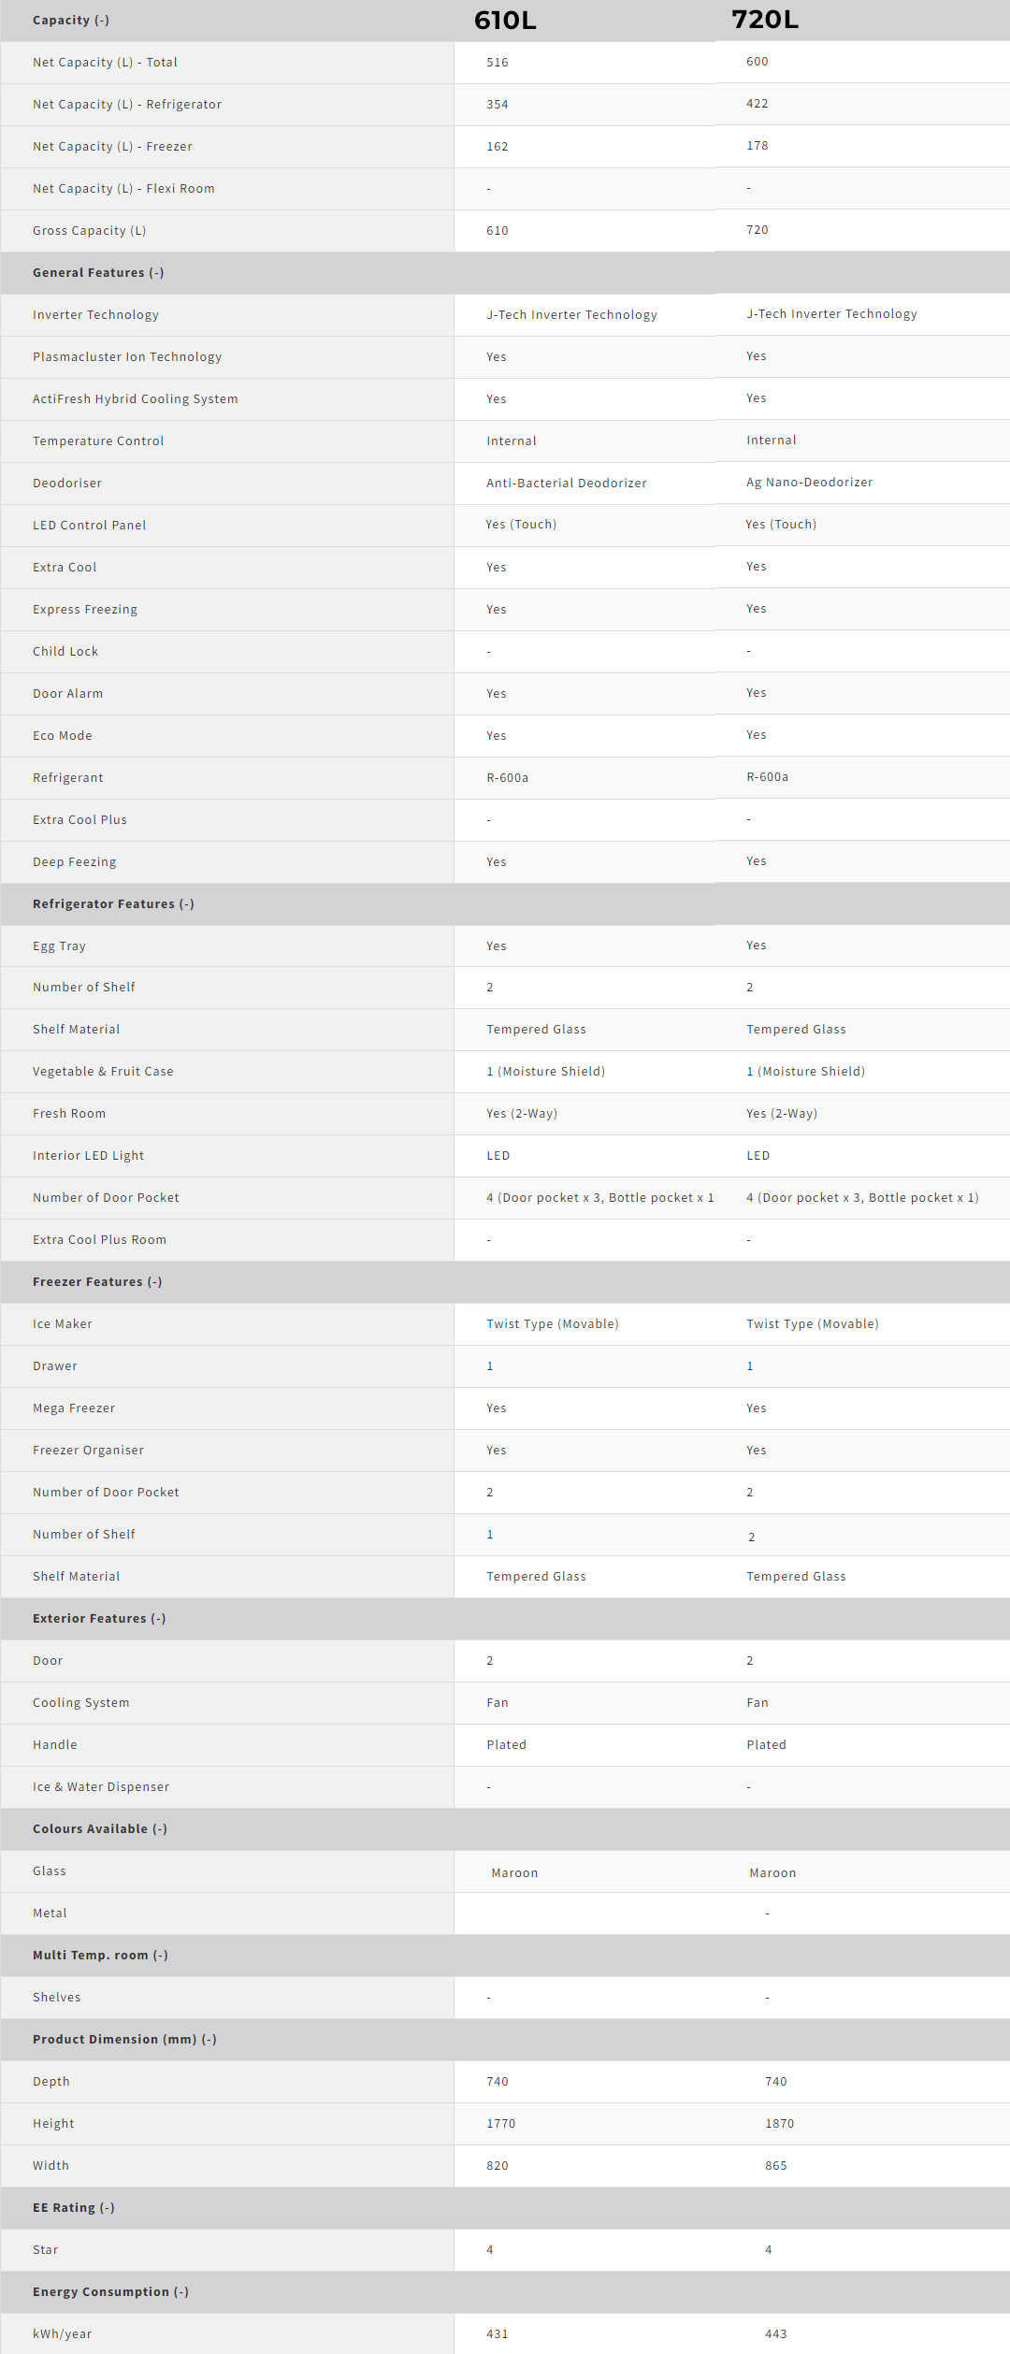Collapse the Exterior Features (-) section
This screenshot has height=2354, width=1010.
99,1619
